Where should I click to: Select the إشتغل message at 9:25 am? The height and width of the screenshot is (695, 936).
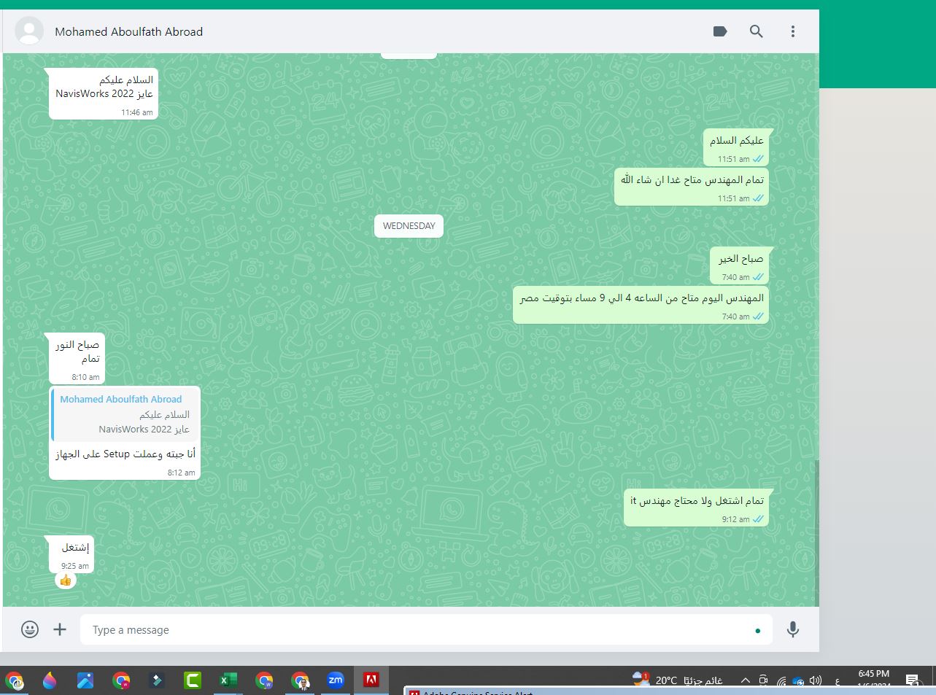71,554
